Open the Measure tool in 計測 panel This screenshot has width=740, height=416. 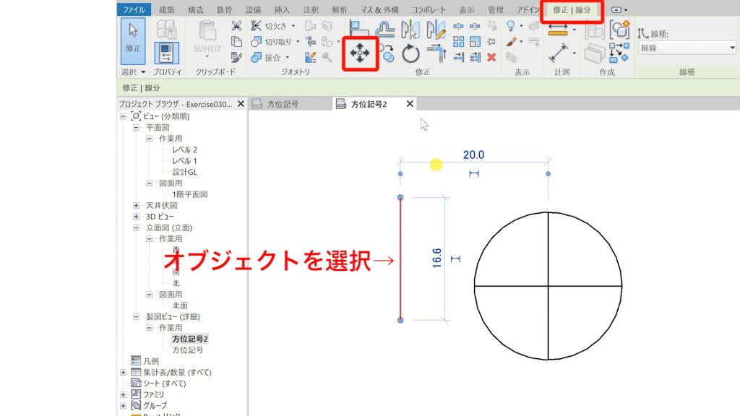point(557,32)
